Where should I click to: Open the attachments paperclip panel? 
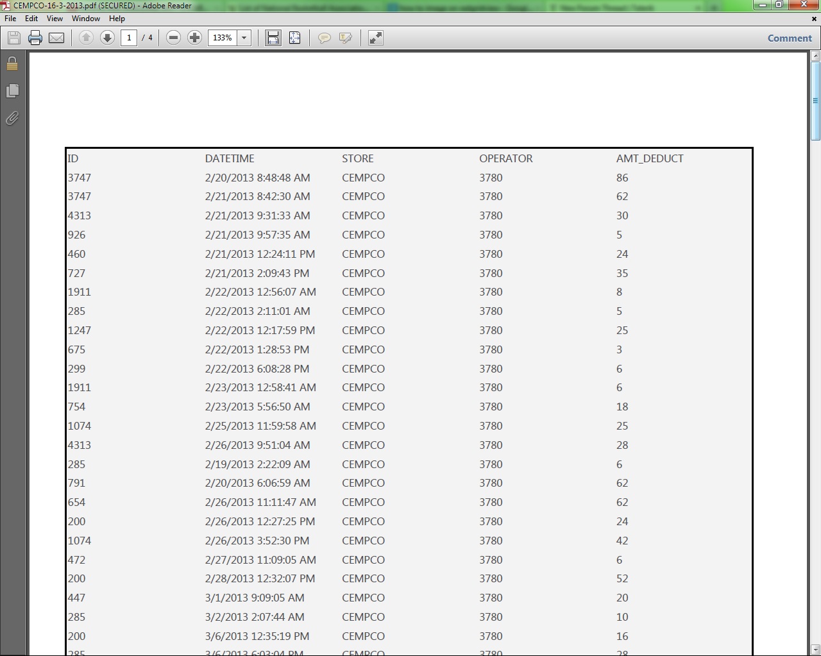point(12,118)
